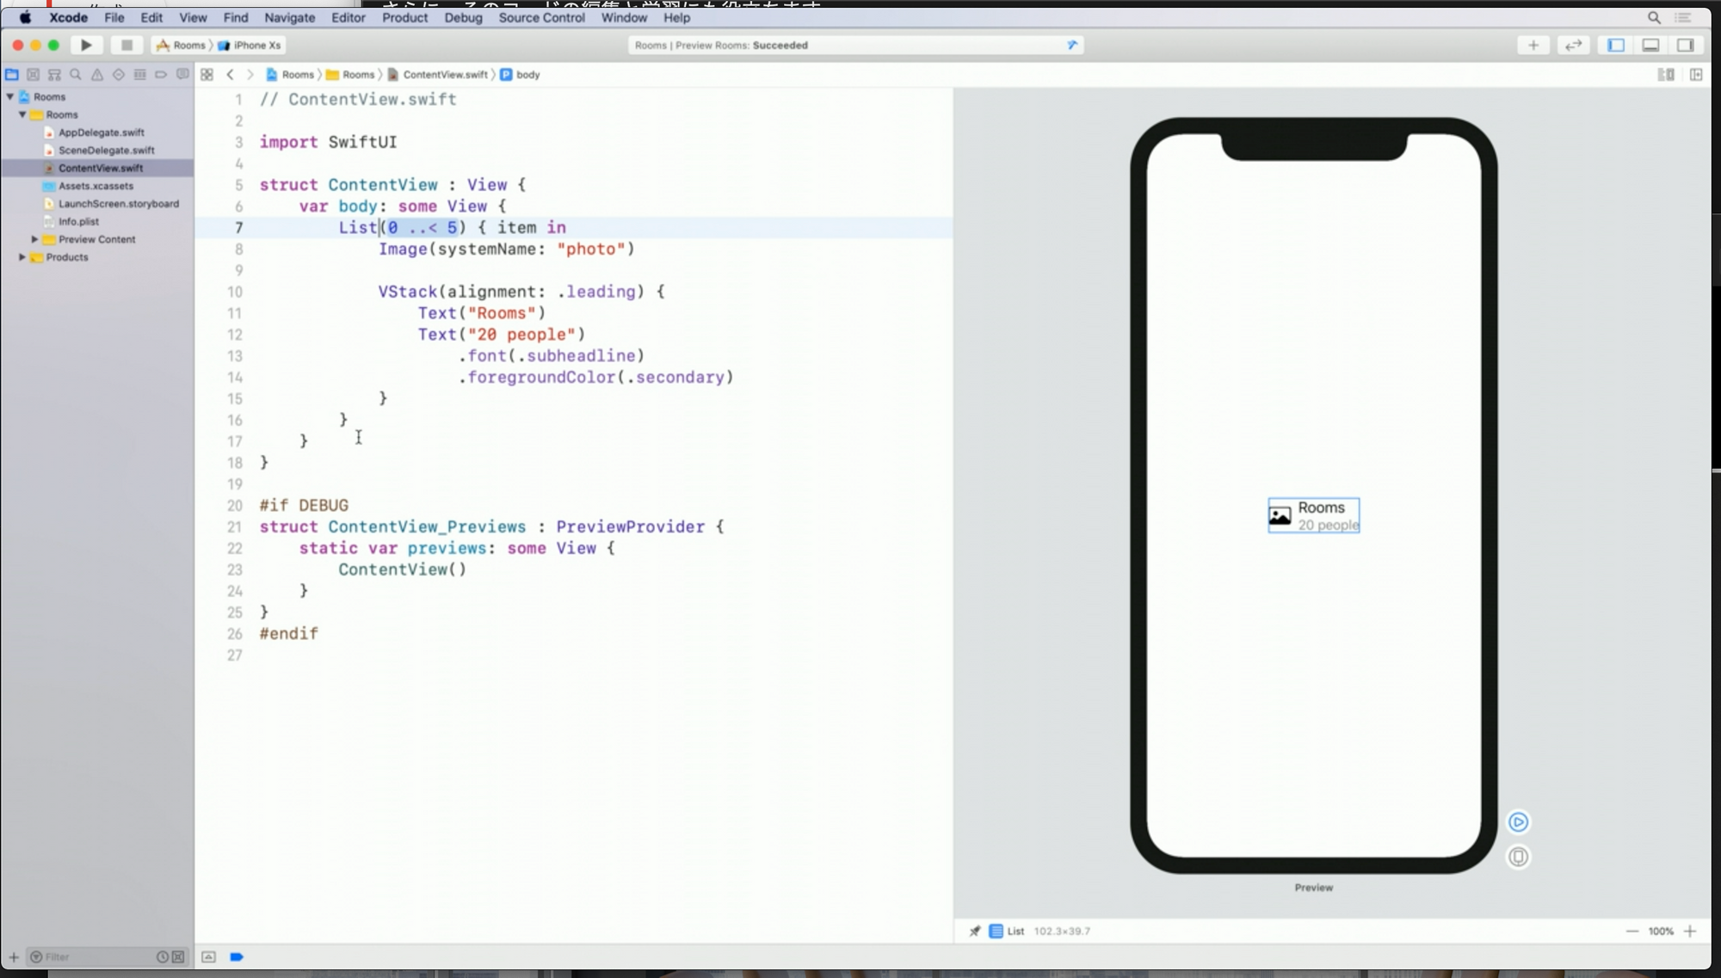This screenshot has width=1721, height=978.
Task: Click the code review arrows button
Action: pyautogui.click(x=1573, y=45)
